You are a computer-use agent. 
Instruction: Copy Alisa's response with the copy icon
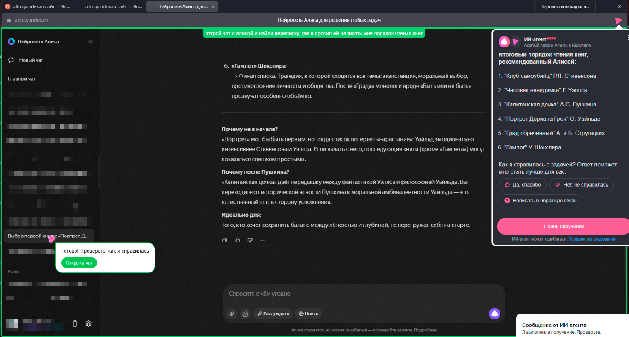tap(224, 240)
